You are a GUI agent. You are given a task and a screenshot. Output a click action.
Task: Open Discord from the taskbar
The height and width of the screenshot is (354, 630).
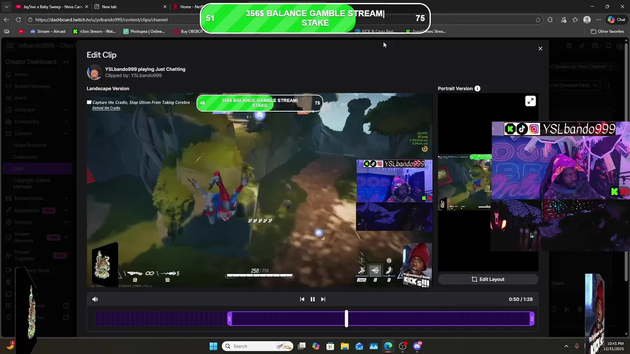417,346
